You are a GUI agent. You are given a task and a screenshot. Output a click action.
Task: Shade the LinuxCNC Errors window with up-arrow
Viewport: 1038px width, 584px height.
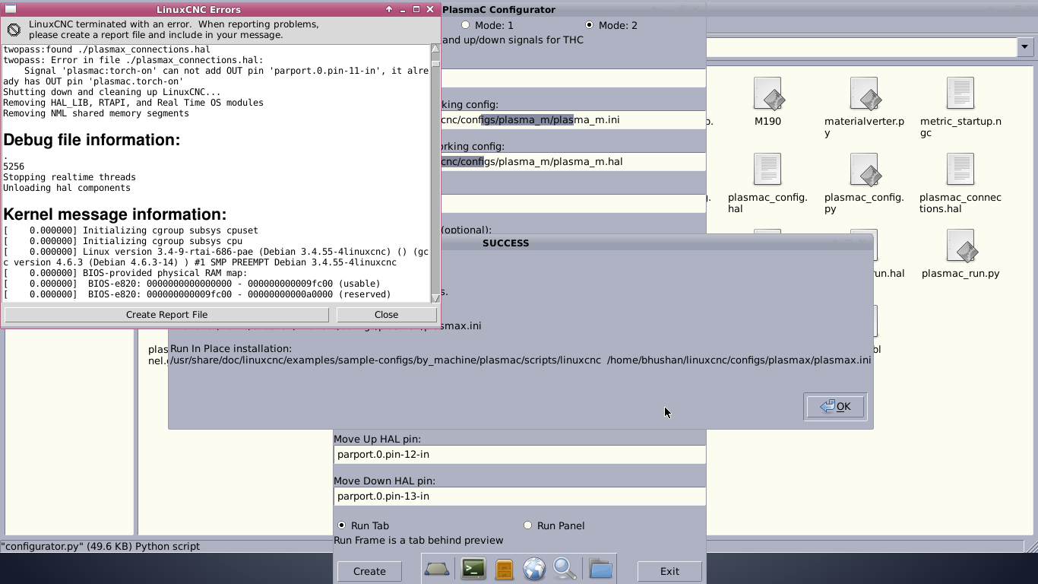coord(389,9)
